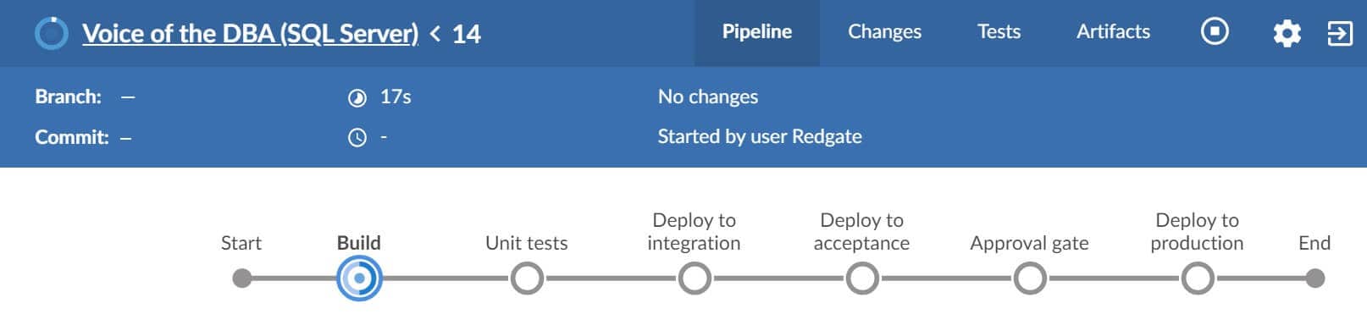This screenshot has height=336, width=1367.
Task: Select the Deploy to production stage node
Action: click(x=1198, y=278)
